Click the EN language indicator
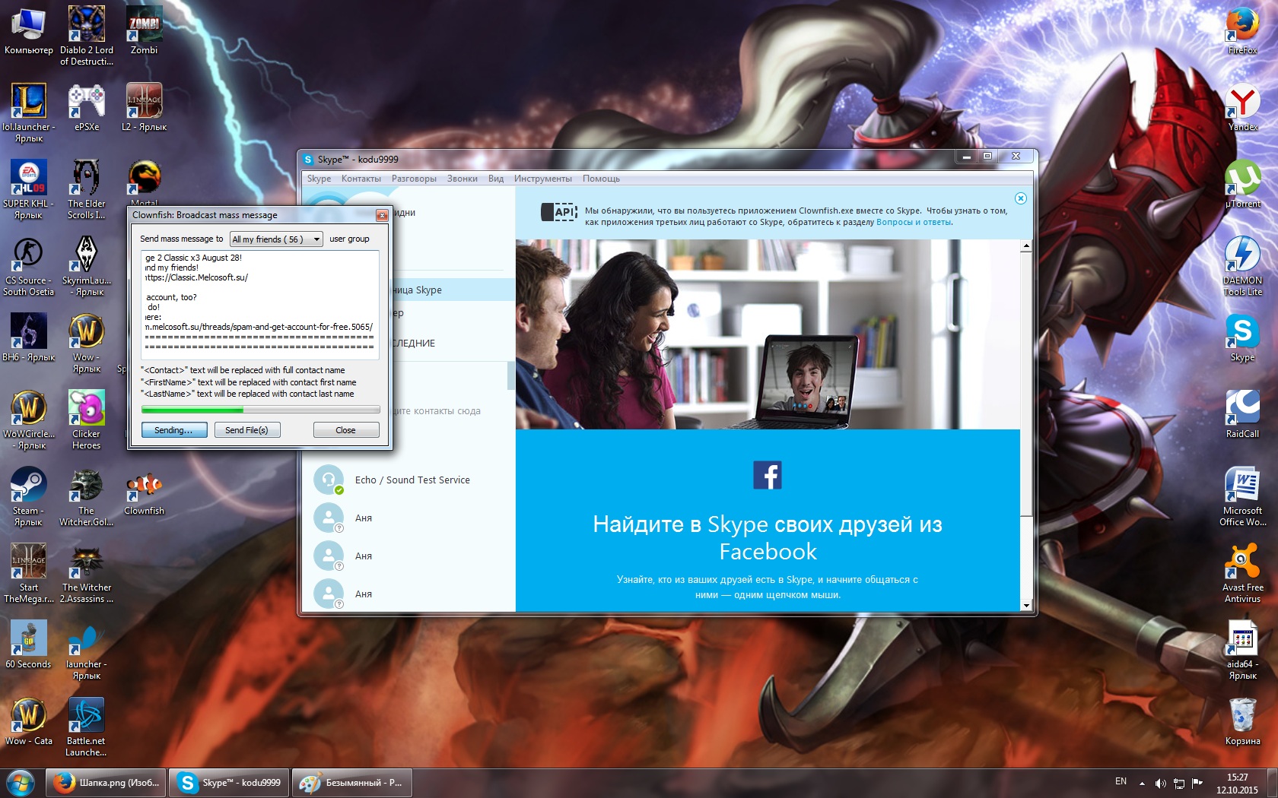Viewport: 1278px width, 798px height. click(1121, 781)
